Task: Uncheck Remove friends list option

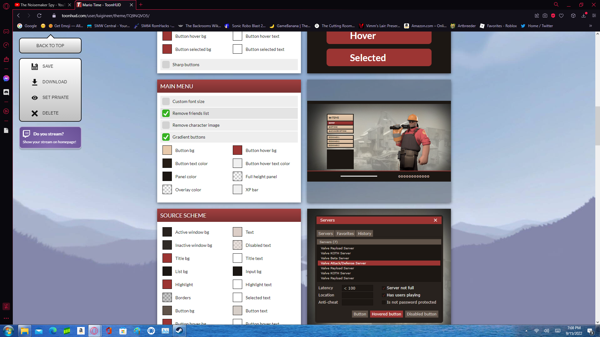Action: pos(166,113)
